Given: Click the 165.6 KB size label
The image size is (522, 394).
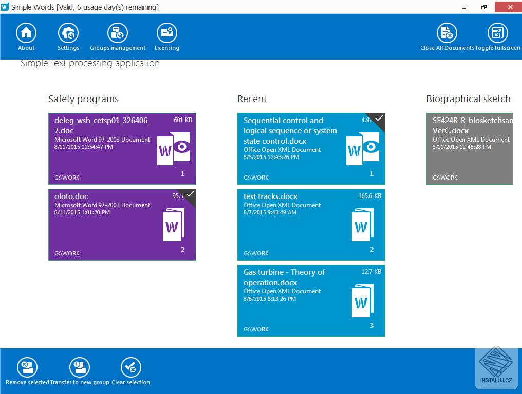Looking at the screenshot, I should (369, 196).
